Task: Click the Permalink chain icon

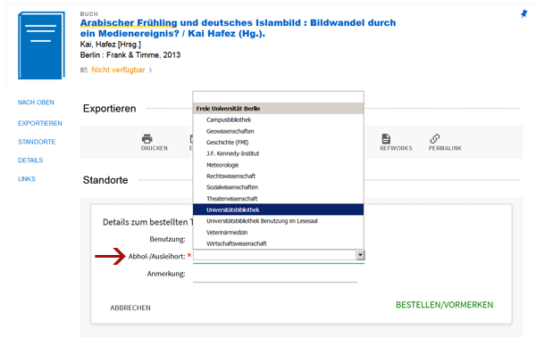Action: tap(435, 139)
